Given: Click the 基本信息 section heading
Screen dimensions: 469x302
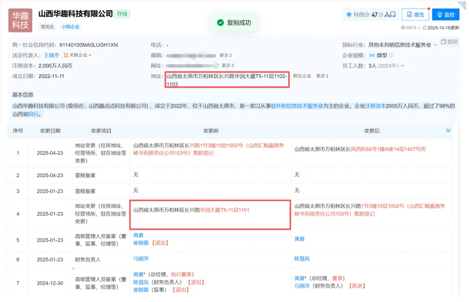Looking at the screenshot, I should pos(23,94).
